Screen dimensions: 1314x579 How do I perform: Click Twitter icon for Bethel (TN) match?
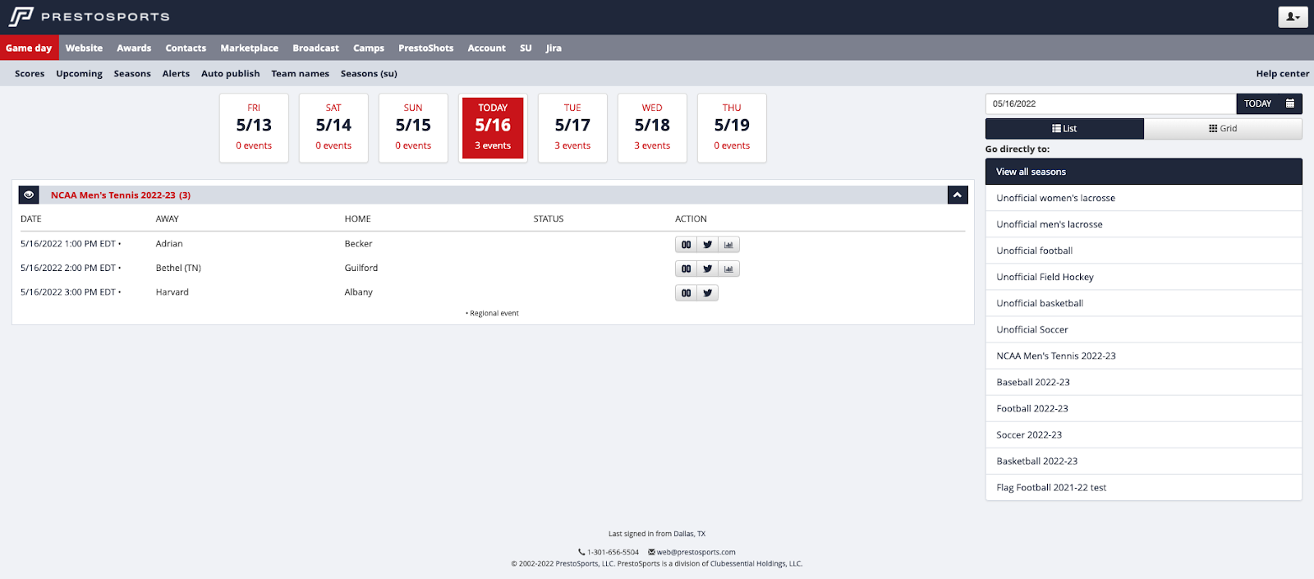(707, 269)
